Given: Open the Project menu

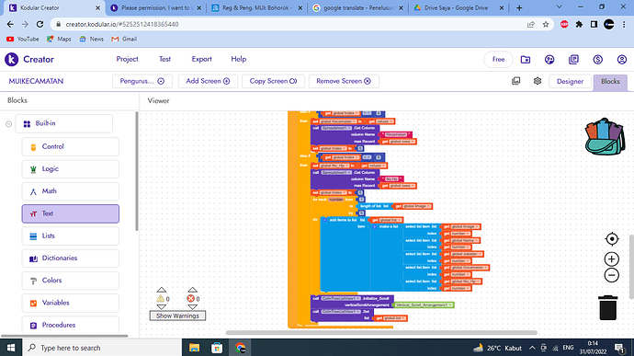Looking at the screenshot, I should coord(127,59).
